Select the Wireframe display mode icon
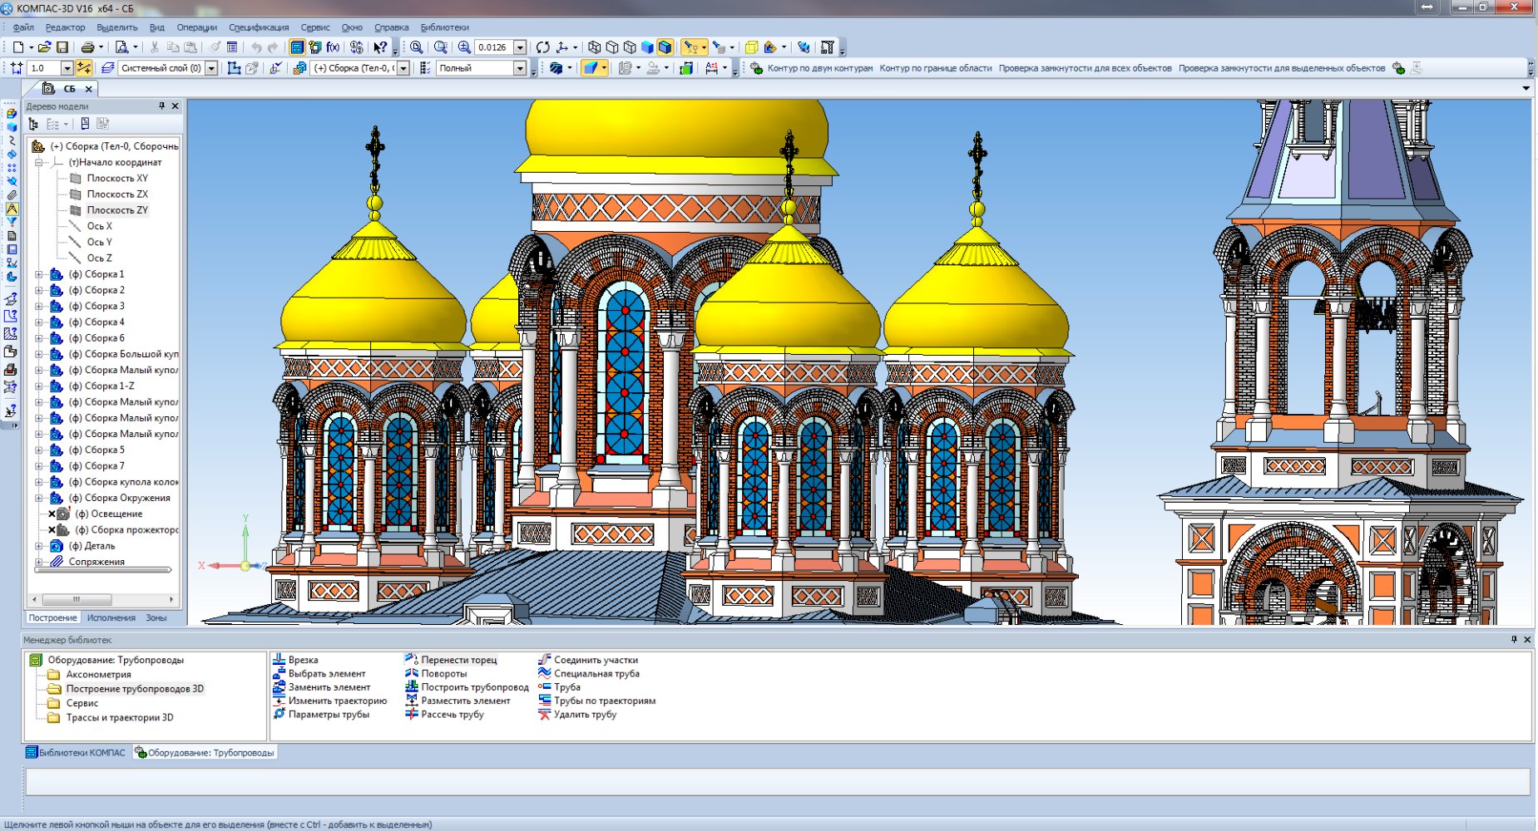 (594, 47)
